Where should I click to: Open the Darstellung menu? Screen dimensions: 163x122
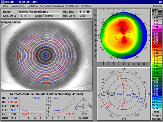[x=32, y=6]
